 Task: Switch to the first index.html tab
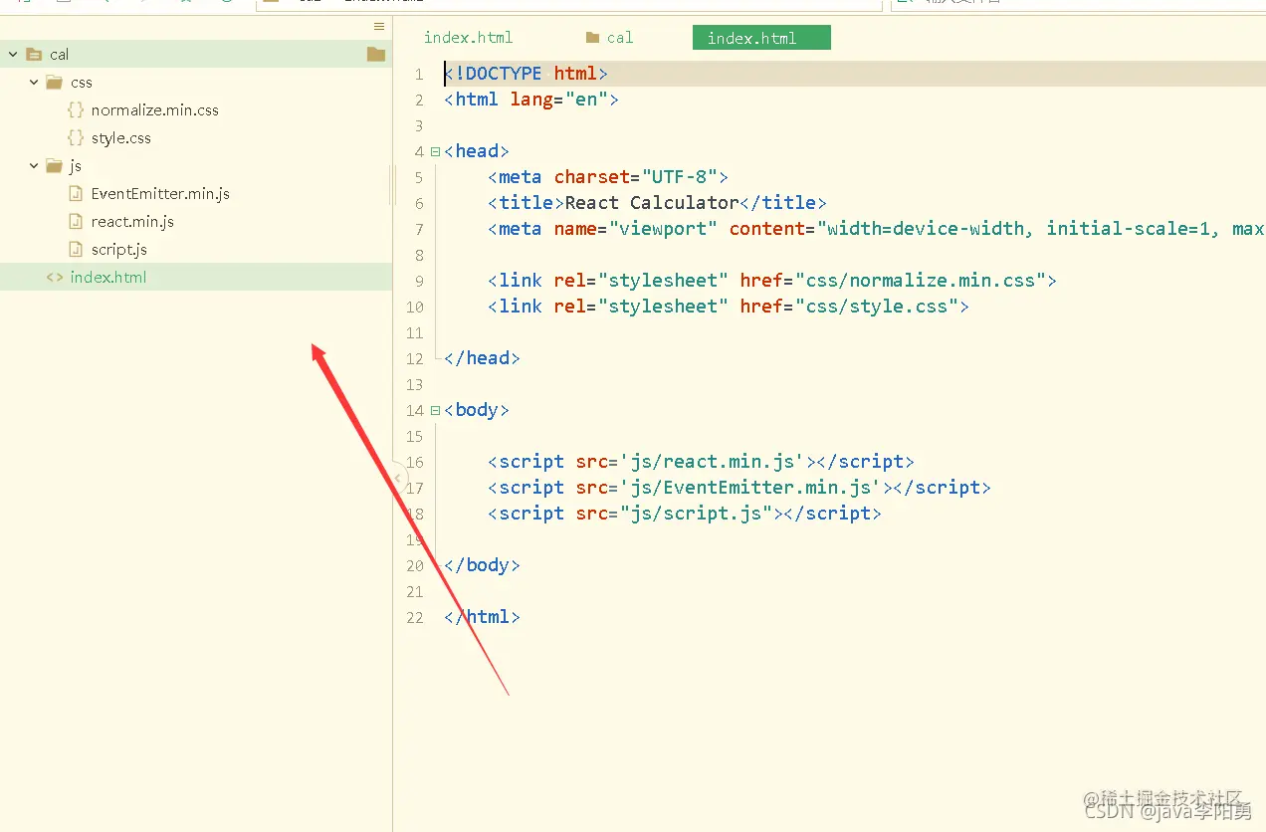[468, 38]
